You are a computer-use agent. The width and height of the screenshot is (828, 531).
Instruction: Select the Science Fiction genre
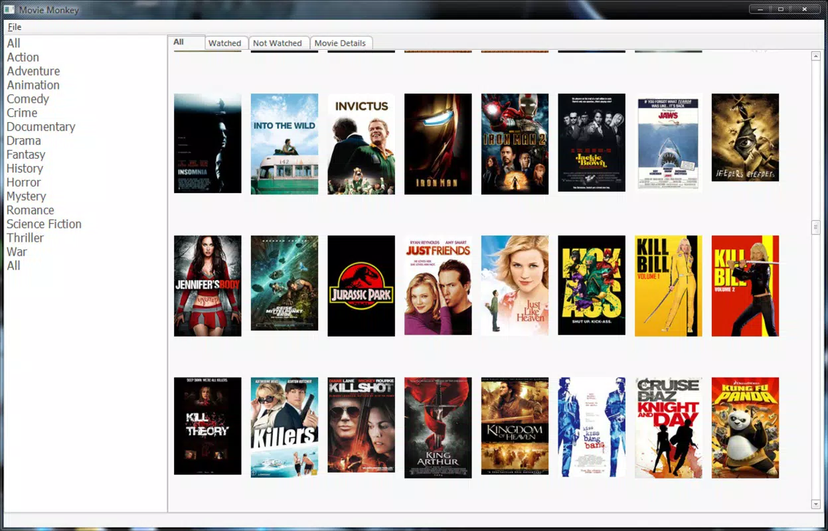click(x=44, y=224)
